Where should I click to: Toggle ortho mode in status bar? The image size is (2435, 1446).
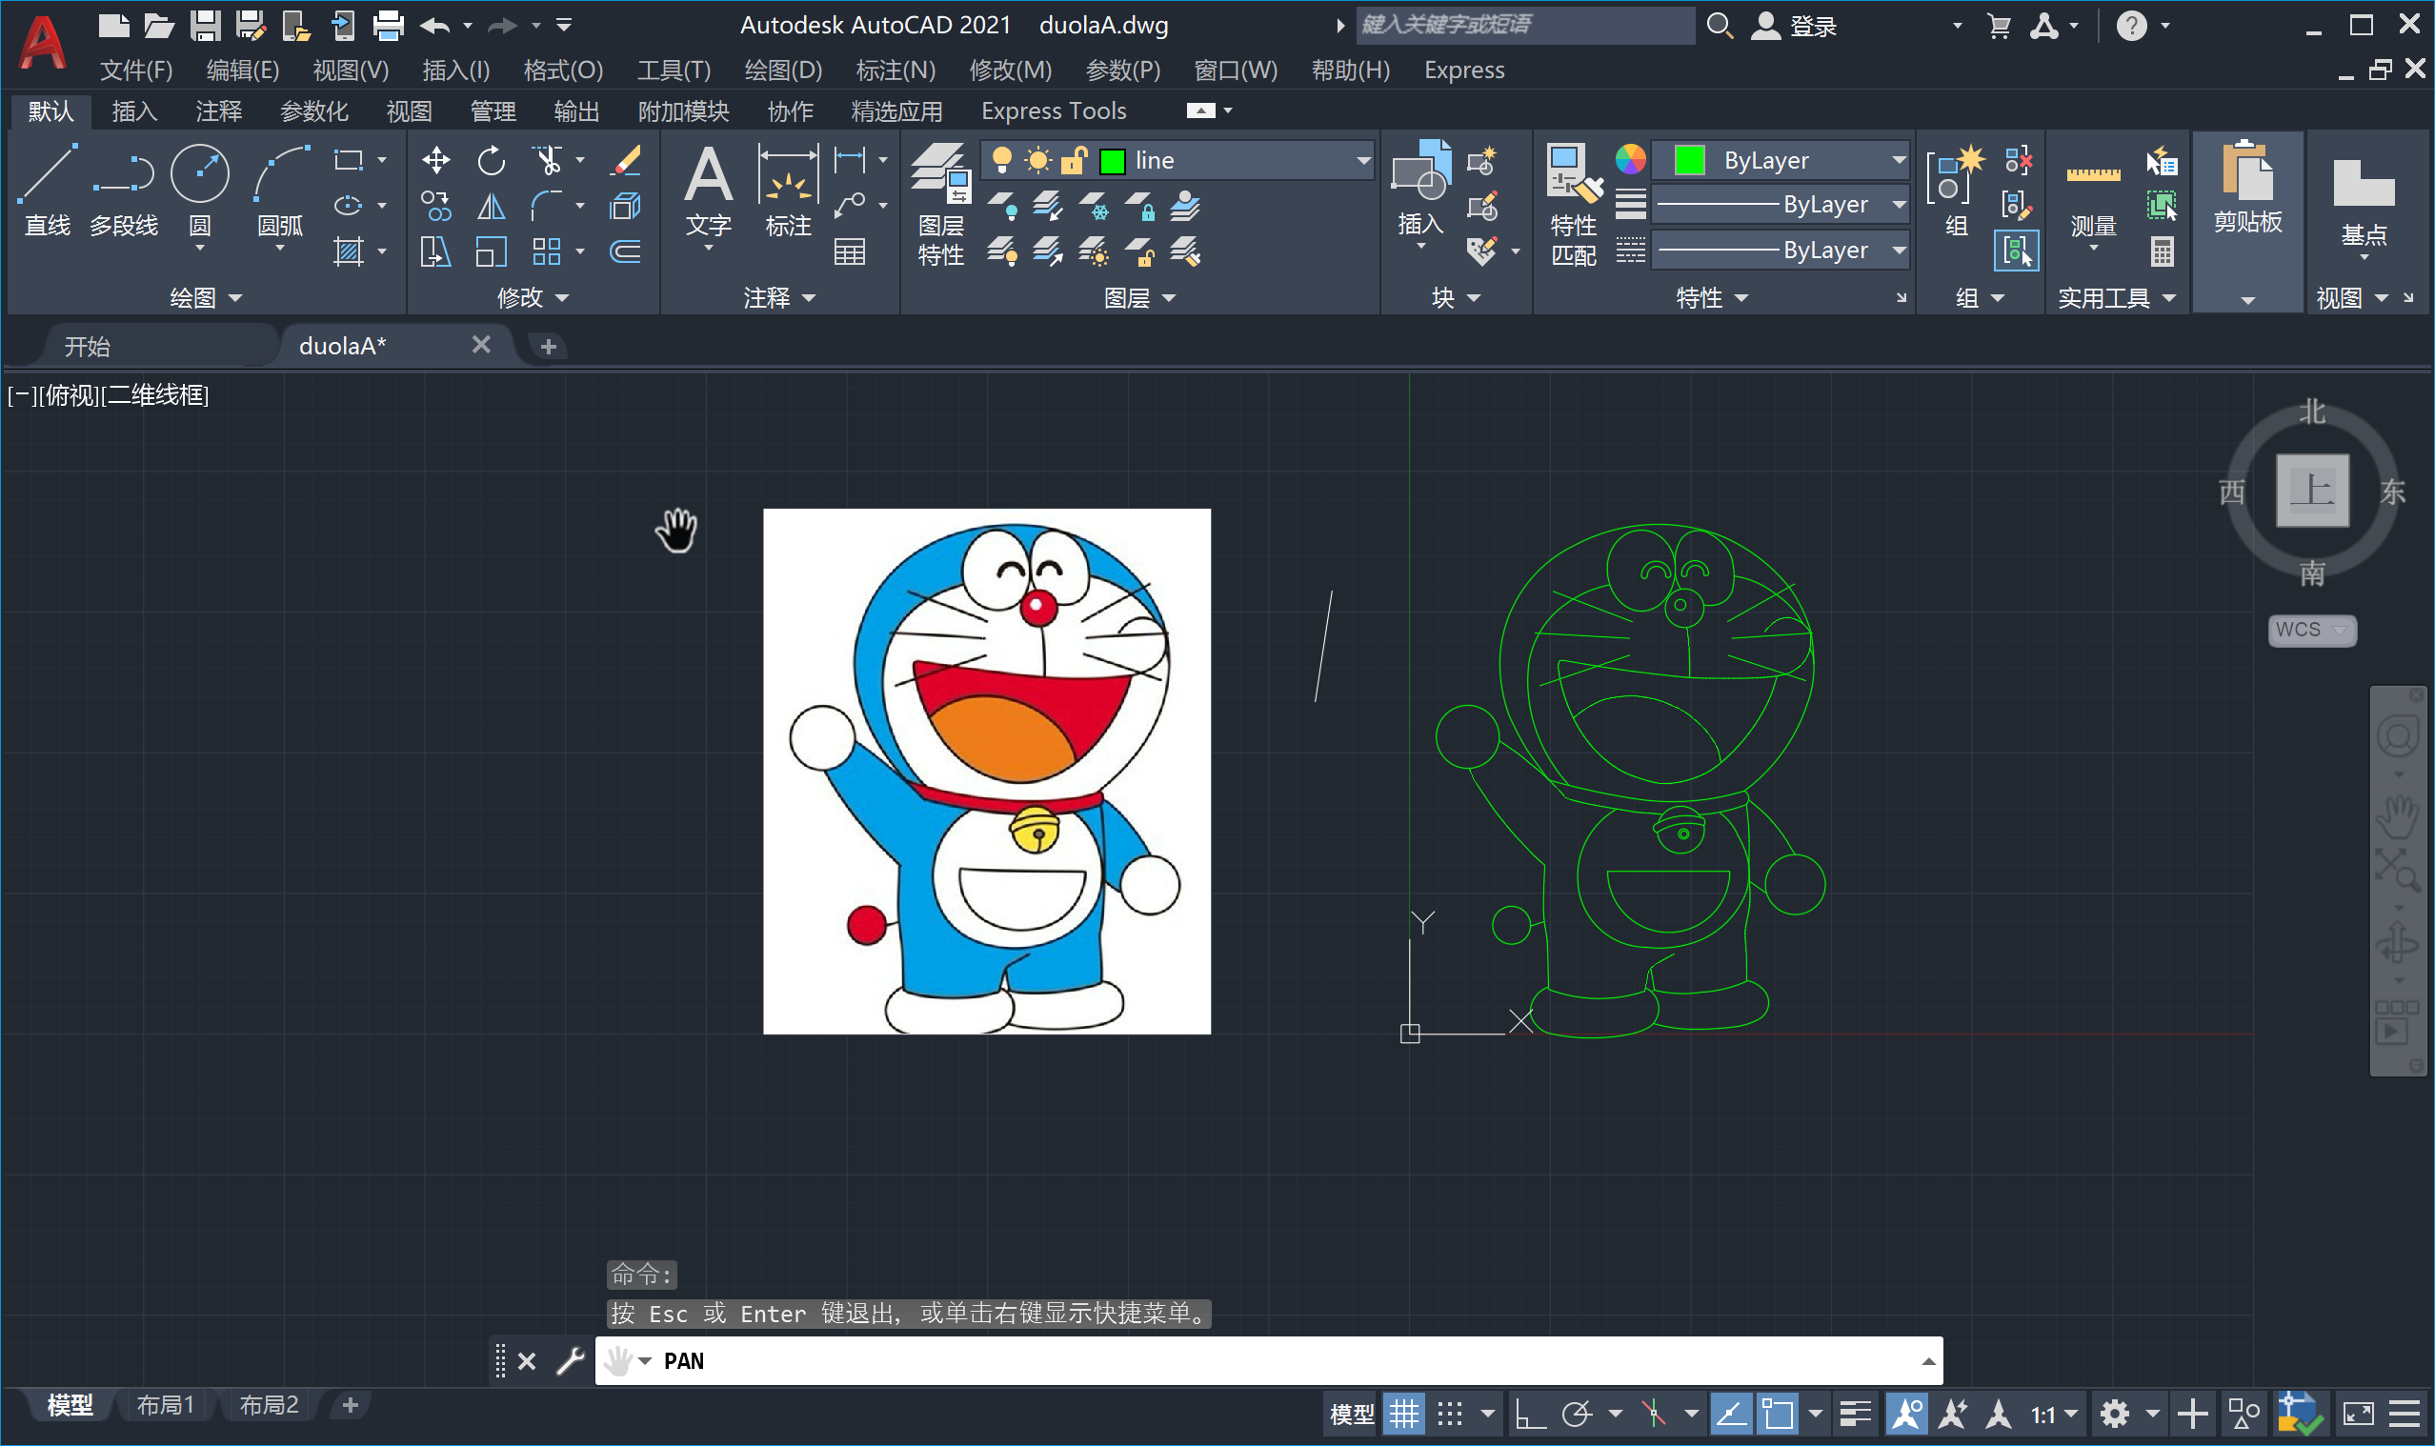click(1530, 1414)
